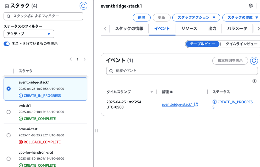This screenshot has height=167, width=260.
Task: Refresh the stack list
Action: click(x=83, y=6)
